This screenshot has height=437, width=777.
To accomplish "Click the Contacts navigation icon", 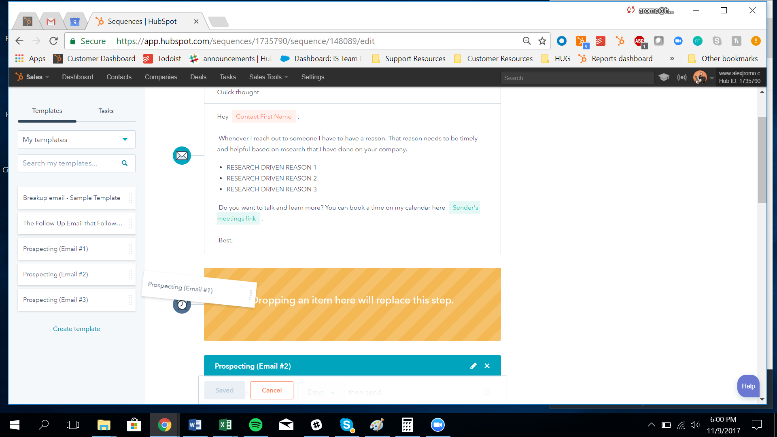I will (x=119, y=77).
